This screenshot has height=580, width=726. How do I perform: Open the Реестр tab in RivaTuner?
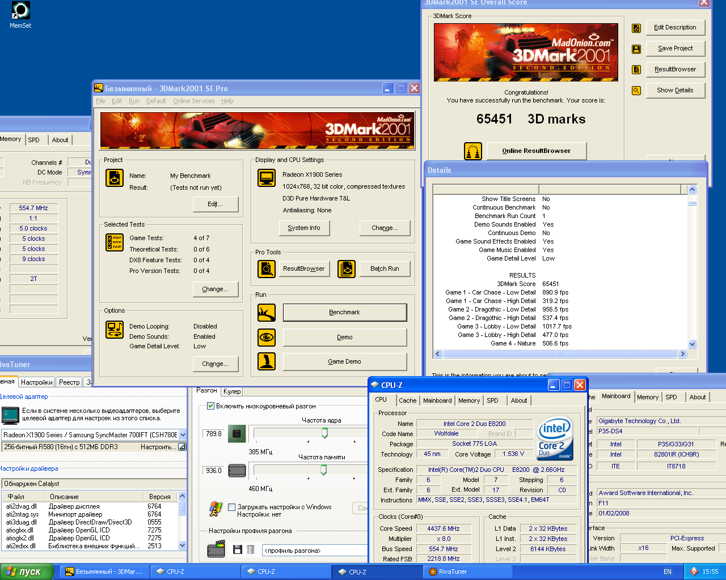tap(69, 382)
